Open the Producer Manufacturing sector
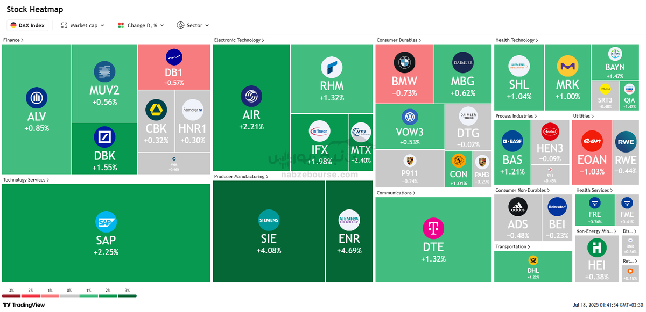This screenshot has height=312, width=646. point(241,176)
